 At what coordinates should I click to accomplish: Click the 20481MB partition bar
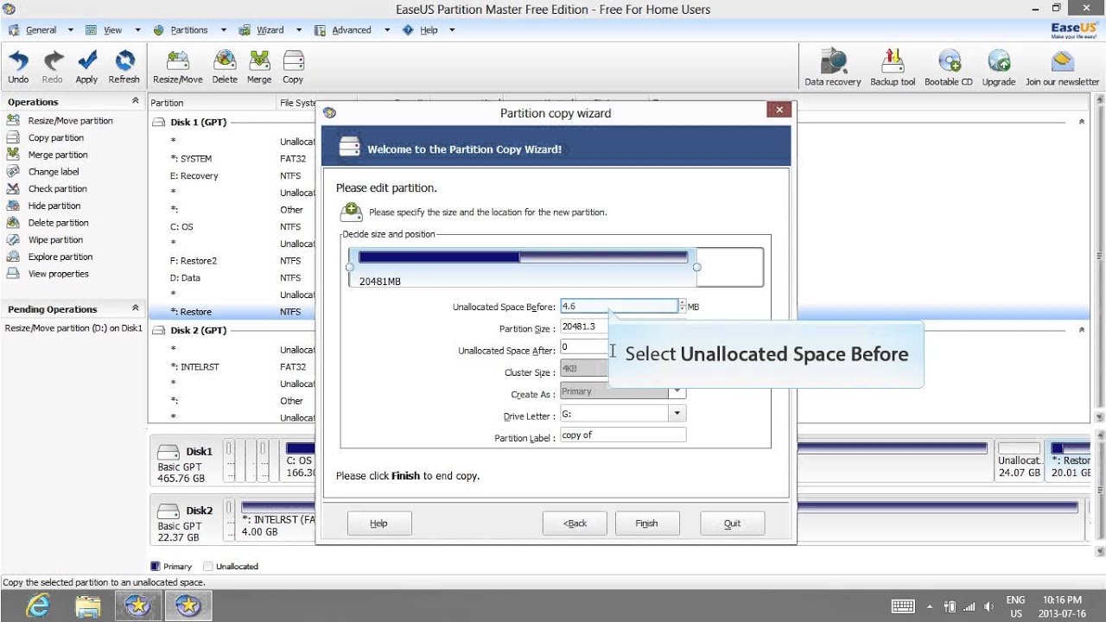tap(523, 268)
